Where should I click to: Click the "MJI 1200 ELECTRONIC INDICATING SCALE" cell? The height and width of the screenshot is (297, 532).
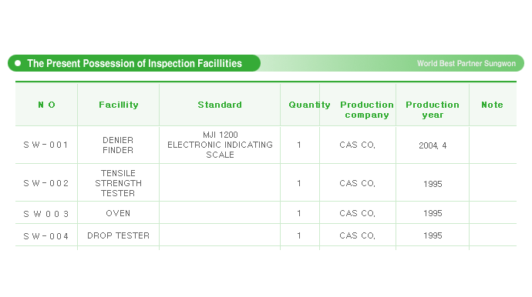[221, 145]
